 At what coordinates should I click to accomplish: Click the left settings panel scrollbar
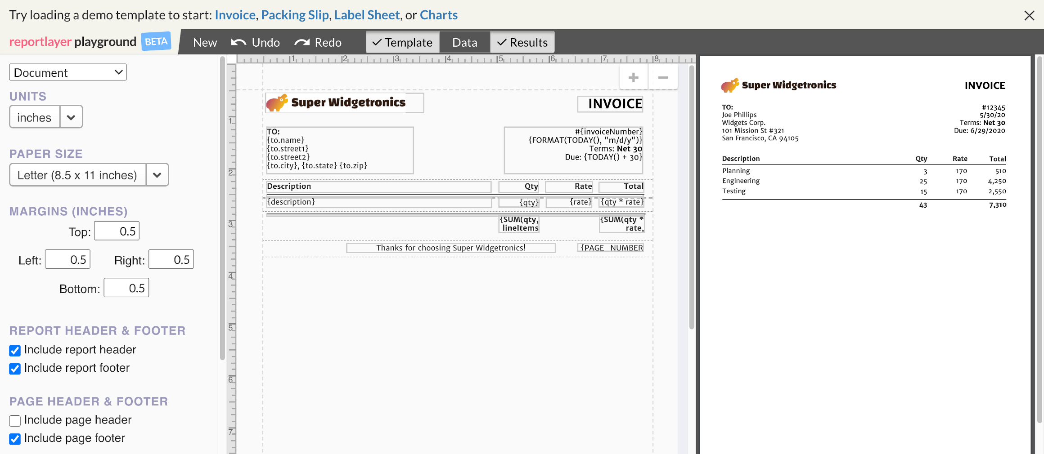point(222,208)
